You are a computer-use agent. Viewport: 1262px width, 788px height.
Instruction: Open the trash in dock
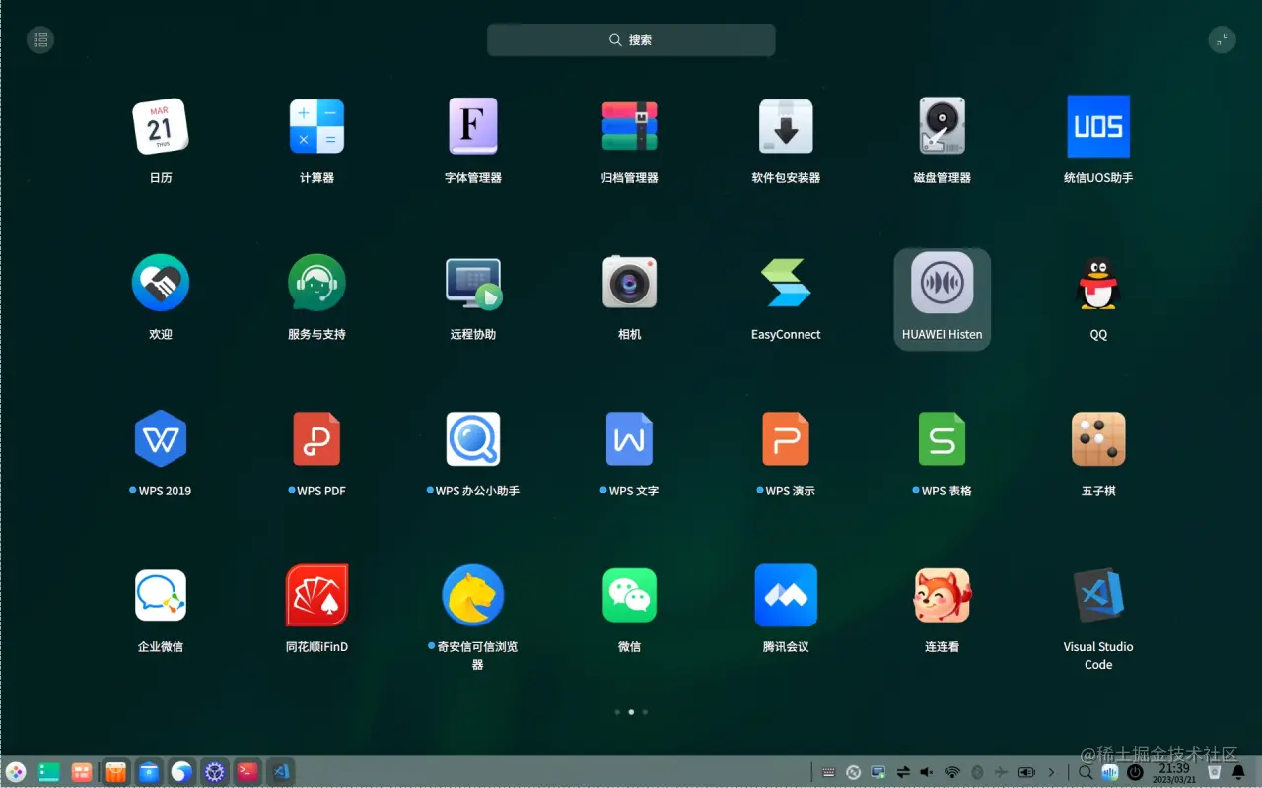pyautogui.click(x=1214, y=772)
